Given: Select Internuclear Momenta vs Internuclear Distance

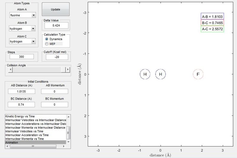Looking at the screenshot, I should pos(35,128).
